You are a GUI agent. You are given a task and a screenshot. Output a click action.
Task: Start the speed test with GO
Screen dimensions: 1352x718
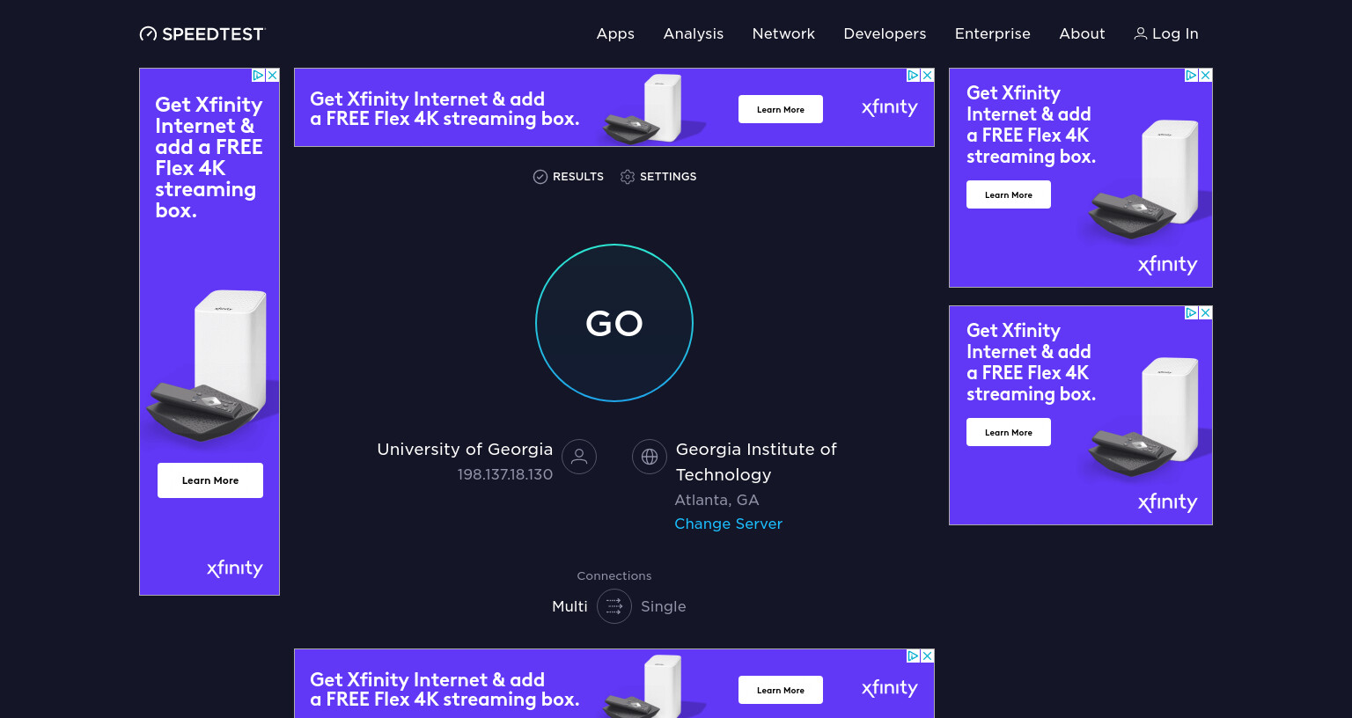point(614,323)
